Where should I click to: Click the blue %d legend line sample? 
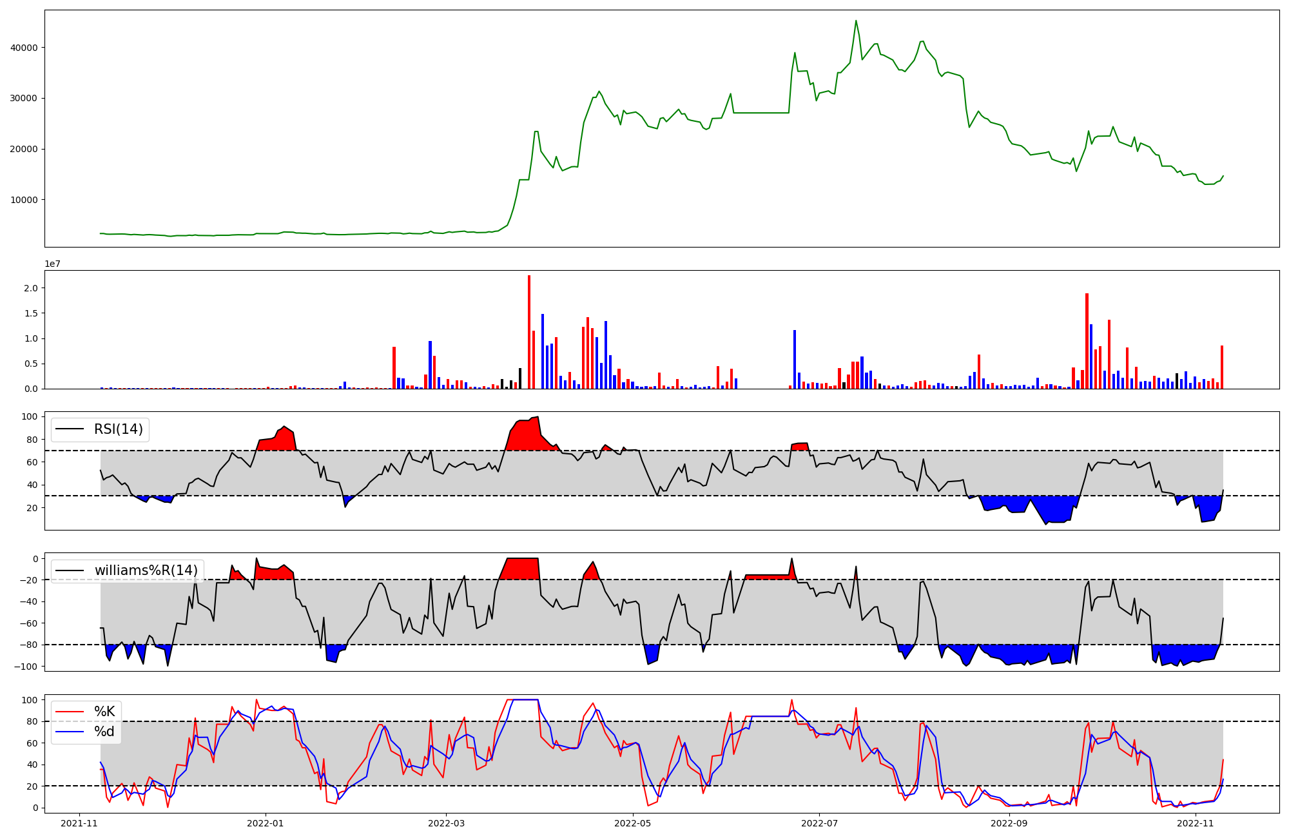point(70,732)
